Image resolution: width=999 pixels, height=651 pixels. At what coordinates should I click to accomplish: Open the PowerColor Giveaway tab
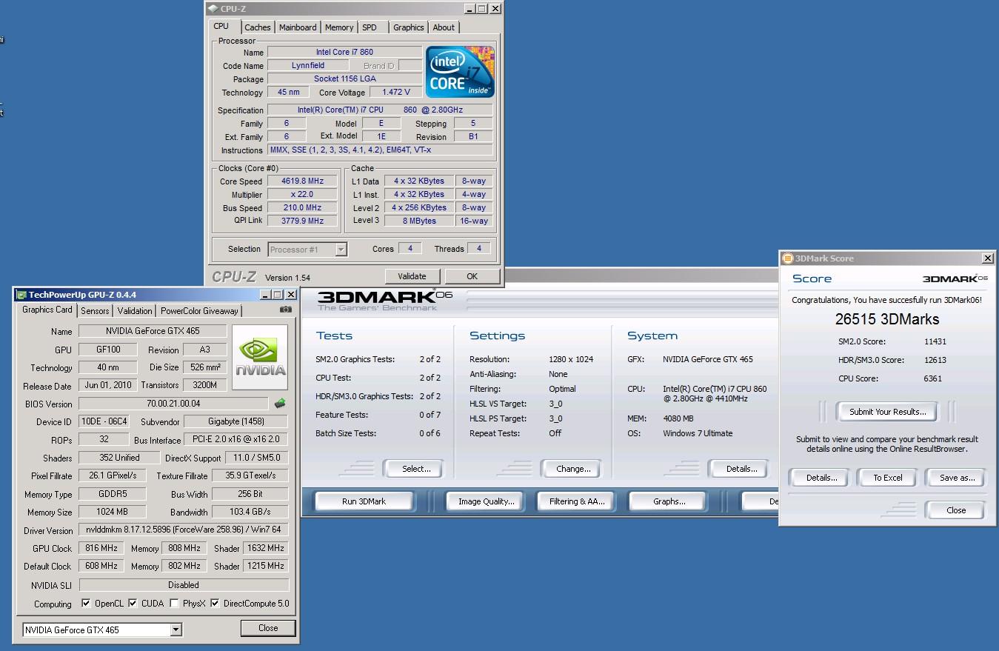click(199, 311)
